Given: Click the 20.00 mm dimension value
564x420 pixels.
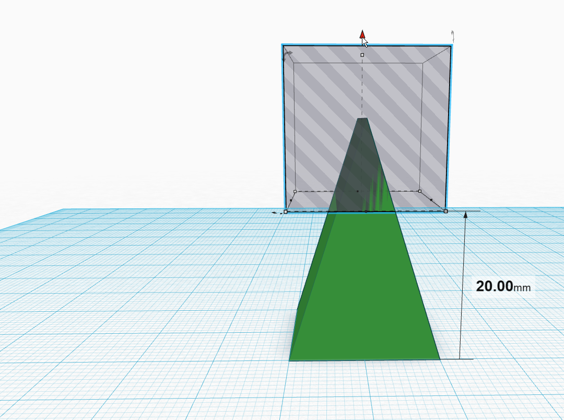Looking at the screenshot, I should (x=503, y=286).
